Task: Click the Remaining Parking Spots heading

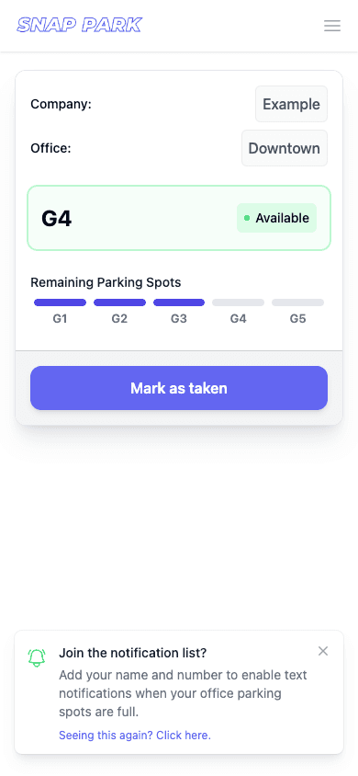Action: click(106, 282)
